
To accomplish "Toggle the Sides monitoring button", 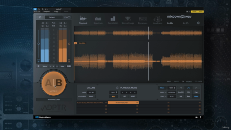I will tap(62, 66).
